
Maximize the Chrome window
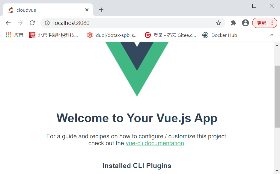254,6
